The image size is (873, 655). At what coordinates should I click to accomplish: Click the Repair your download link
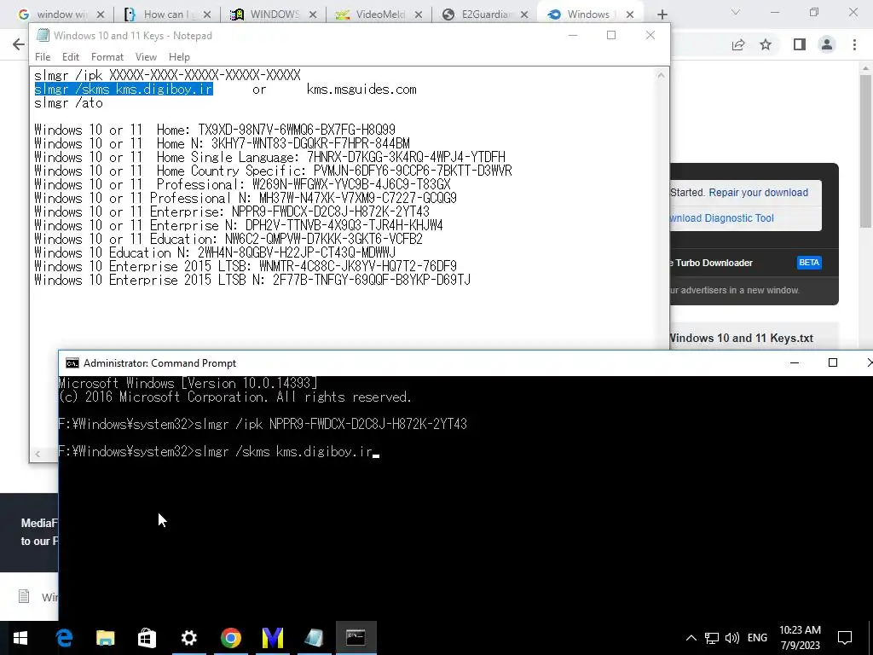(x=758, y=192)
